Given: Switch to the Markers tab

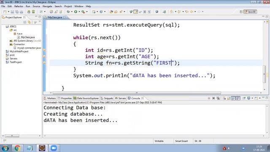Looking at the screenshot, I should coord(50,98).
